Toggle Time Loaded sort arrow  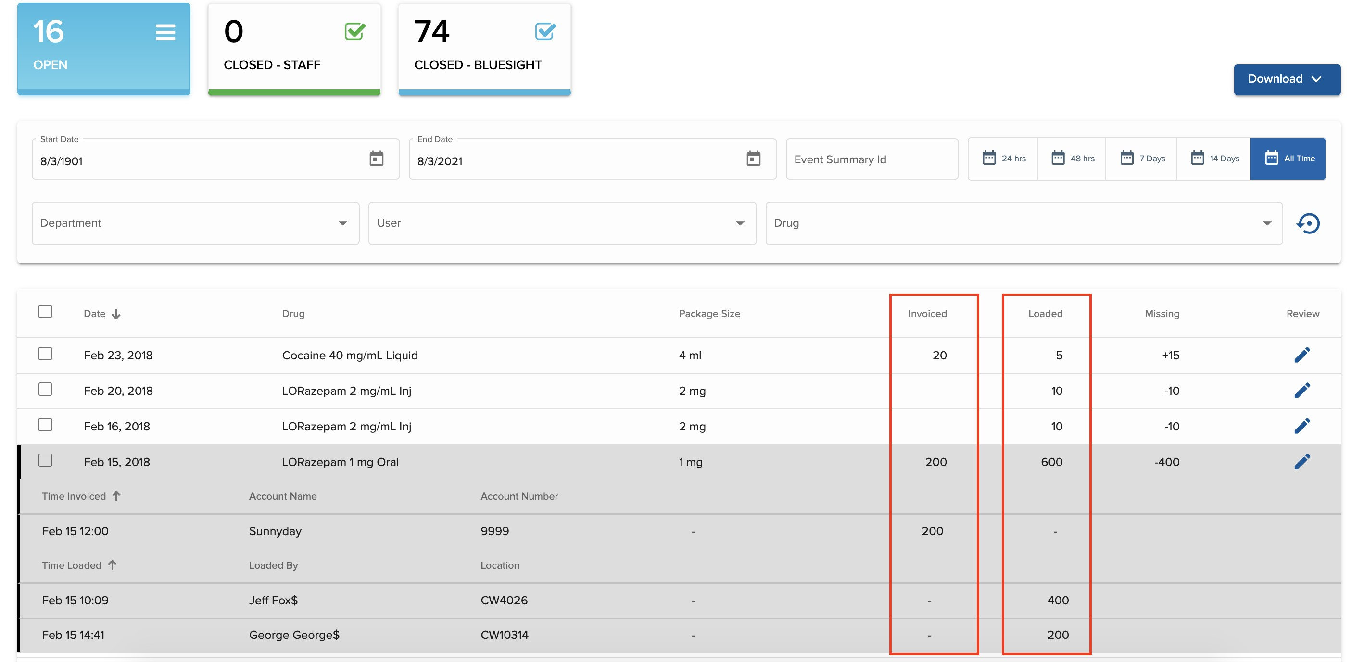[112, 564]
